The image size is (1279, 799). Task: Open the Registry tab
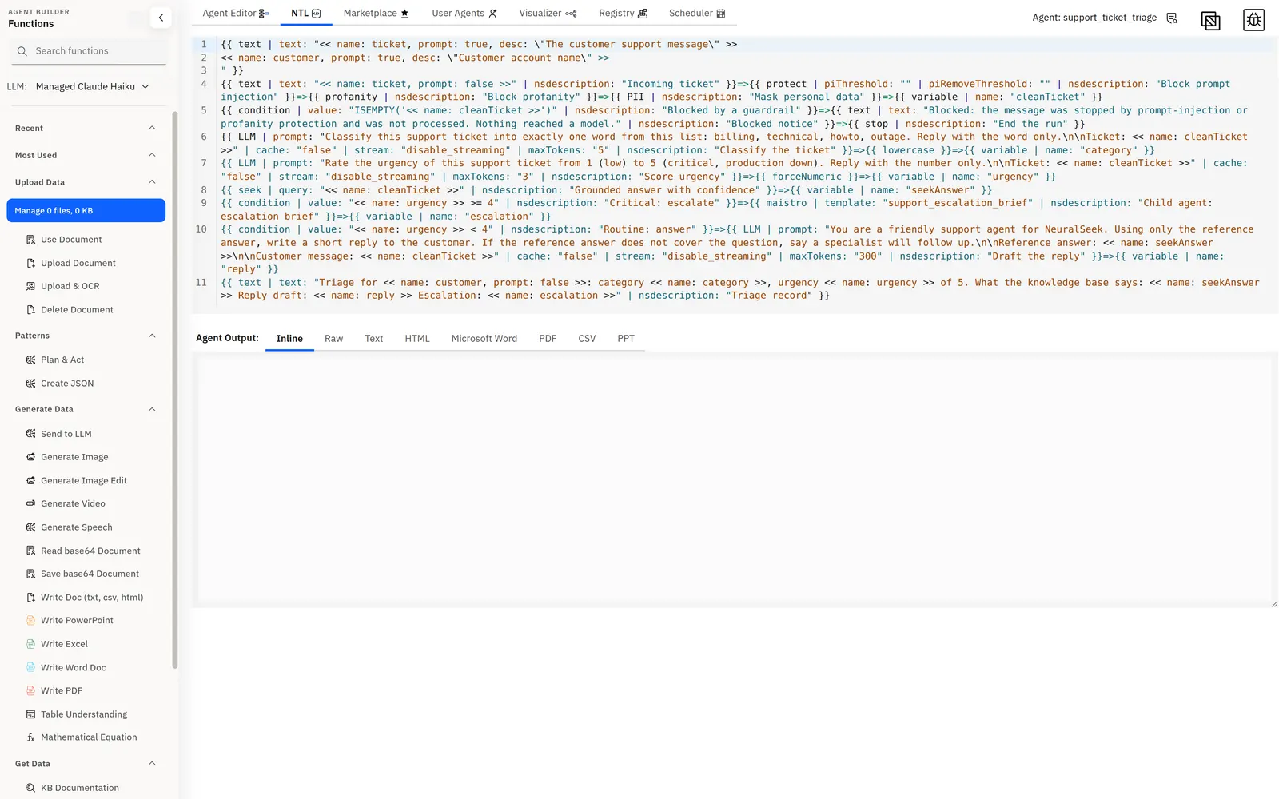623,14
